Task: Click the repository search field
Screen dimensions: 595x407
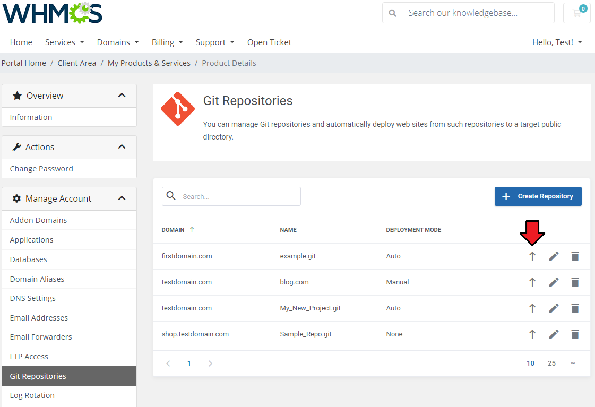Action: pos(239,196)
